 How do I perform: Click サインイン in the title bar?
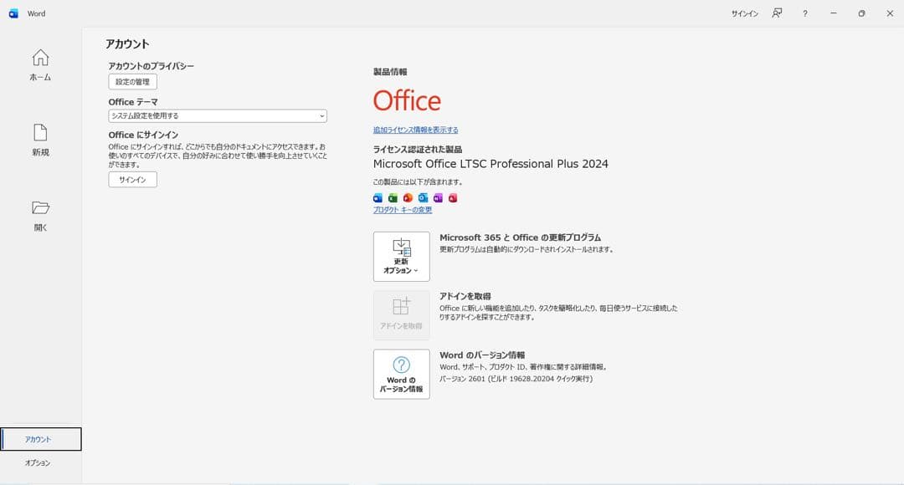pos(745,14)
